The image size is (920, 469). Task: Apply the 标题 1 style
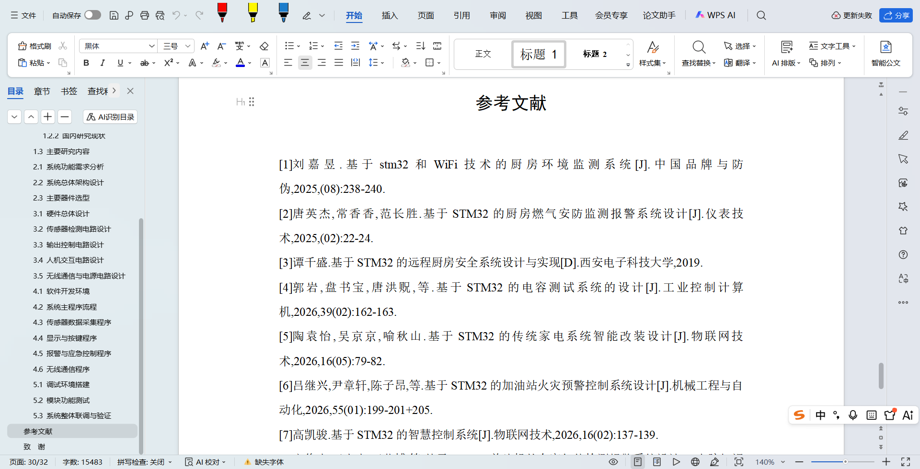point(539,54)
